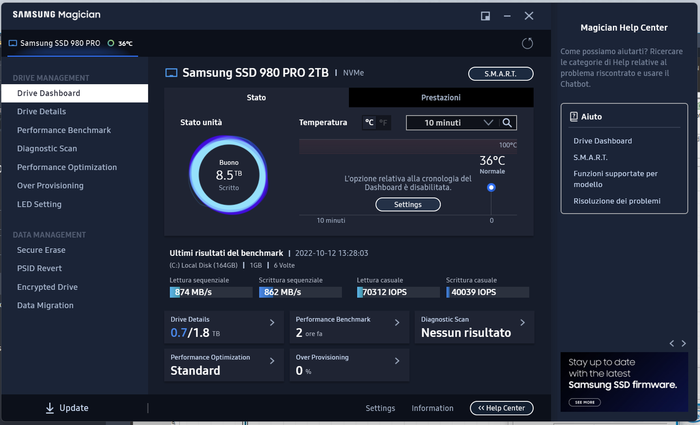Click the drive health ring gauge

point(229,174)
